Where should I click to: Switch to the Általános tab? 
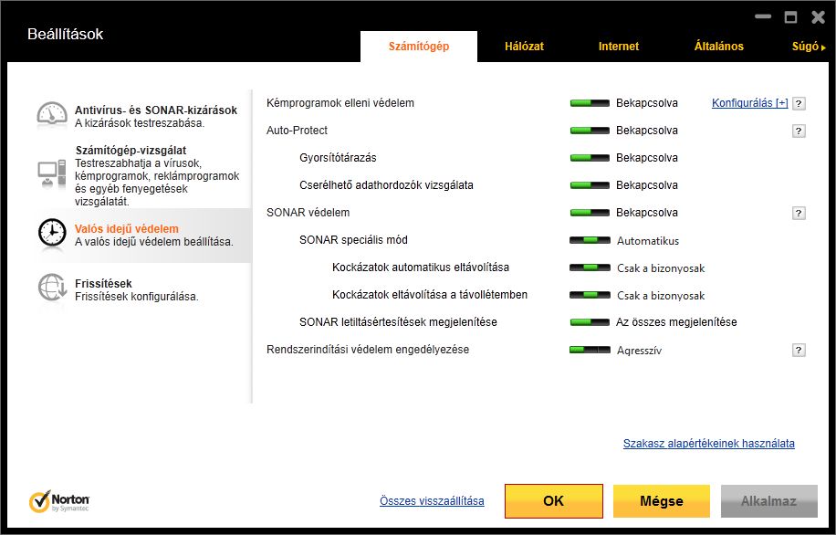pos(718,47)
